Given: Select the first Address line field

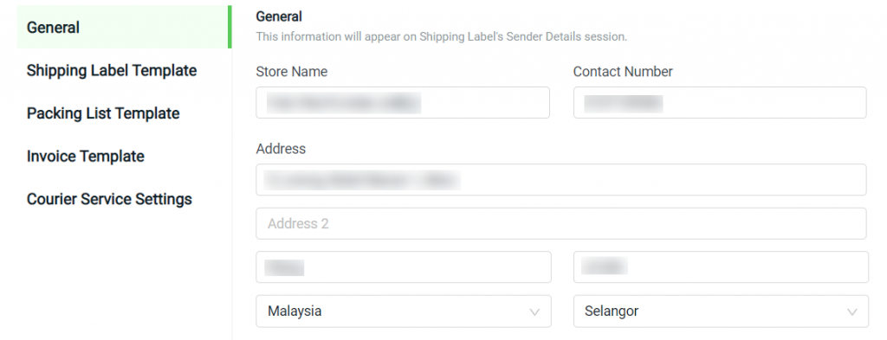Looking at the screenshot, I should point(560,180).
